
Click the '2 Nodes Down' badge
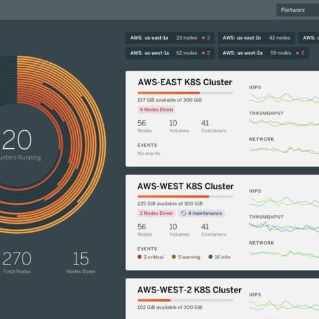[x=156, y=213]
